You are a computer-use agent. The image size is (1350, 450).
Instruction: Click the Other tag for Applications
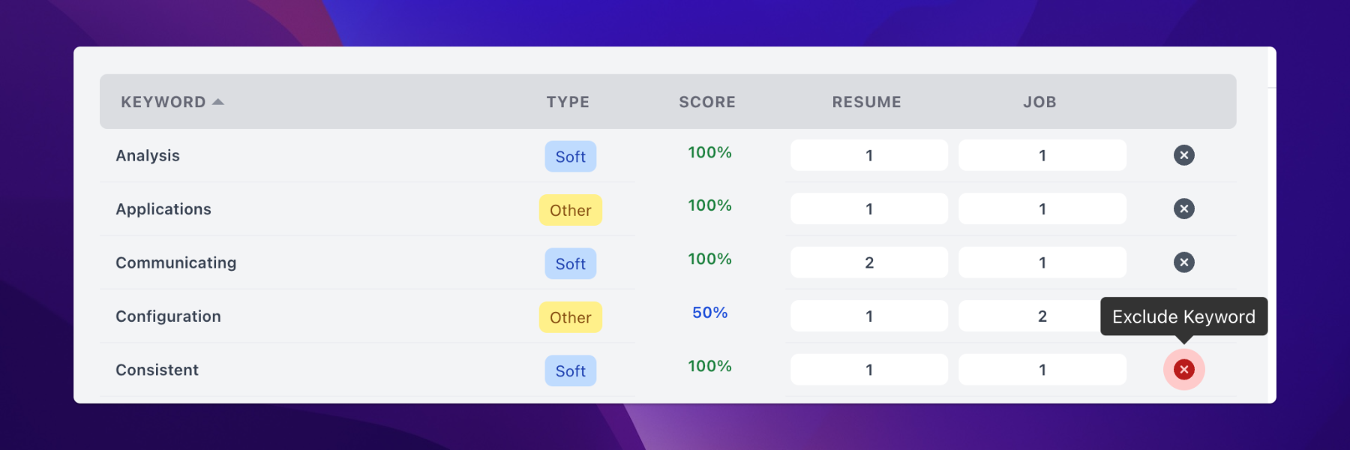click(570, 210)
